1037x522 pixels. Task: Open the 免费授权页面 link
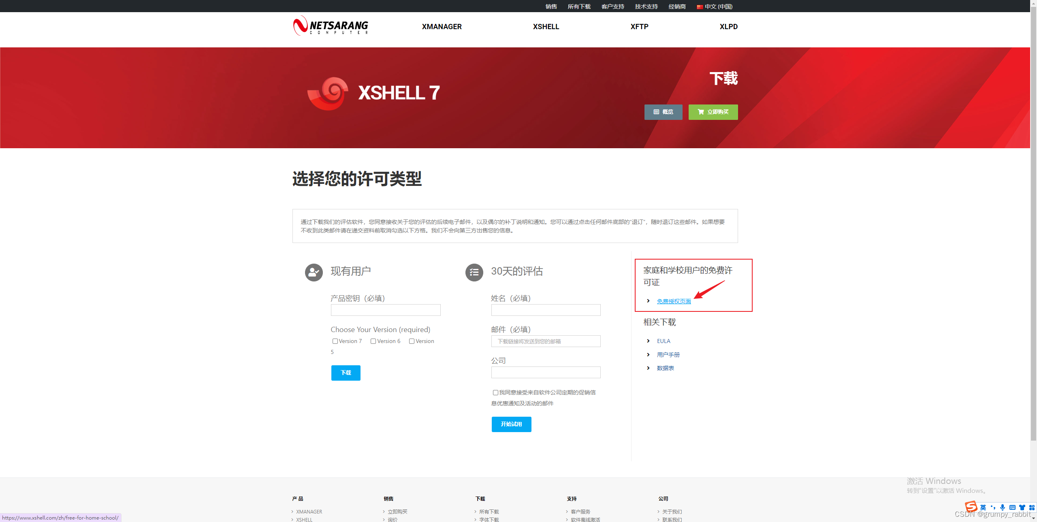tap(674, 301)
